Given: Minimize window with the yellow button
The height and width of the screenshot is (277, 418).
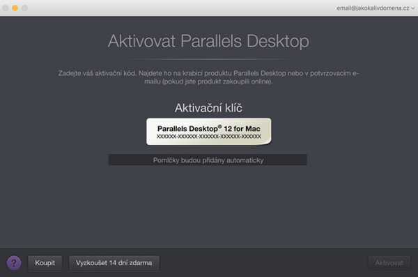Looking at the screenshot, I should 15,8.
